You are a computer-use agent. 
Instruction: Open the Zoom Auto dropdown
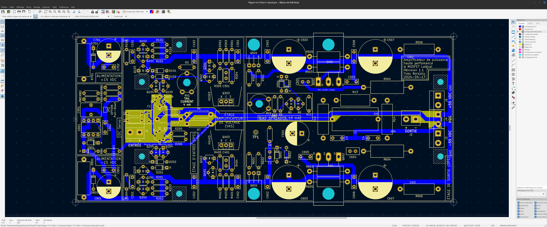tap(120, 17)
